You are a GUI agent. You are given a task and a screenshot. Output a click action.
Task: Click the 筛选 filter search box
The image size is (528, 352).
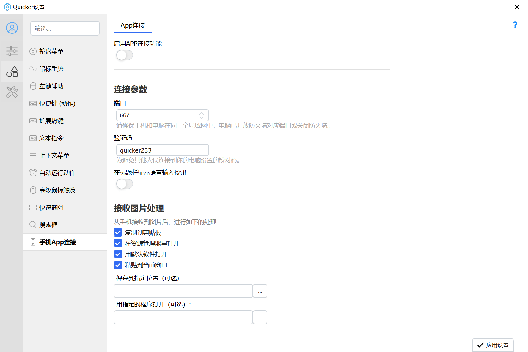pyautogui.click(x=65, y=28)
